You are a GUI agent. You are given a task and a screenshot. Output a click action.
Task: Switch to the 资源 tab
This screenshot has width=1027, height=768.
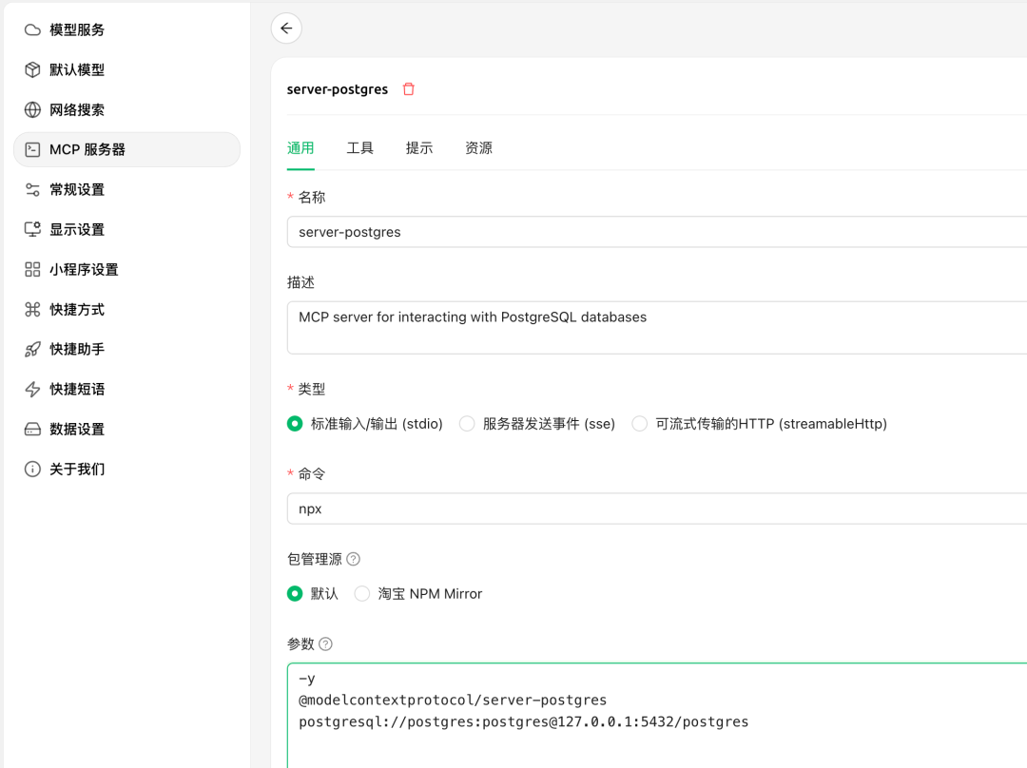click(x=478, y=148)
